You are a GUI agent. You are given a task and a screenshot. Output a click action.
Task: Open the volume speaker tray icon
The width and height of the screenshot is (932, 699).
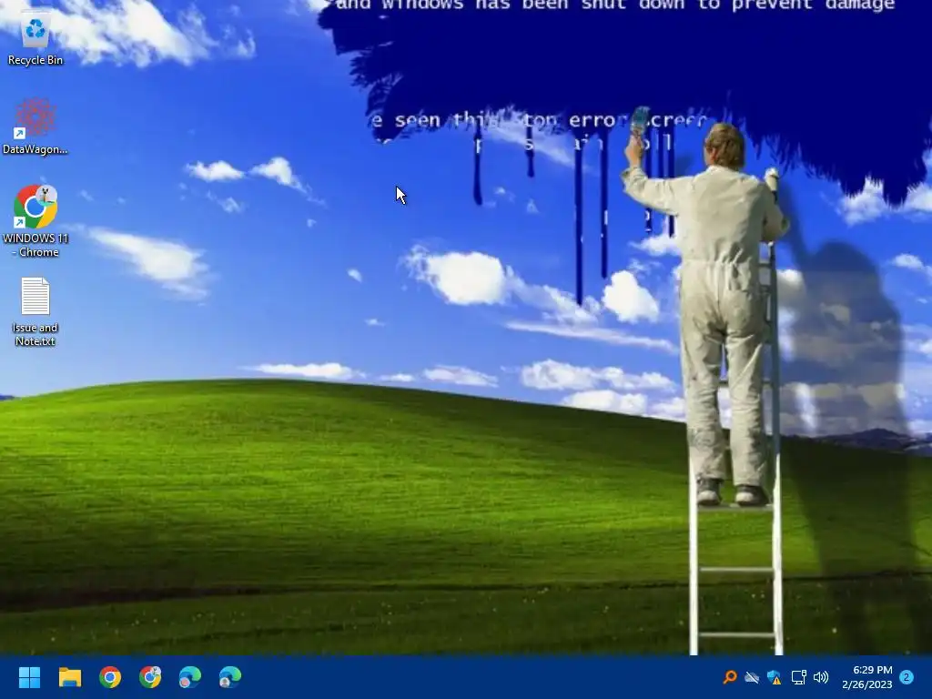pos(821,677)
